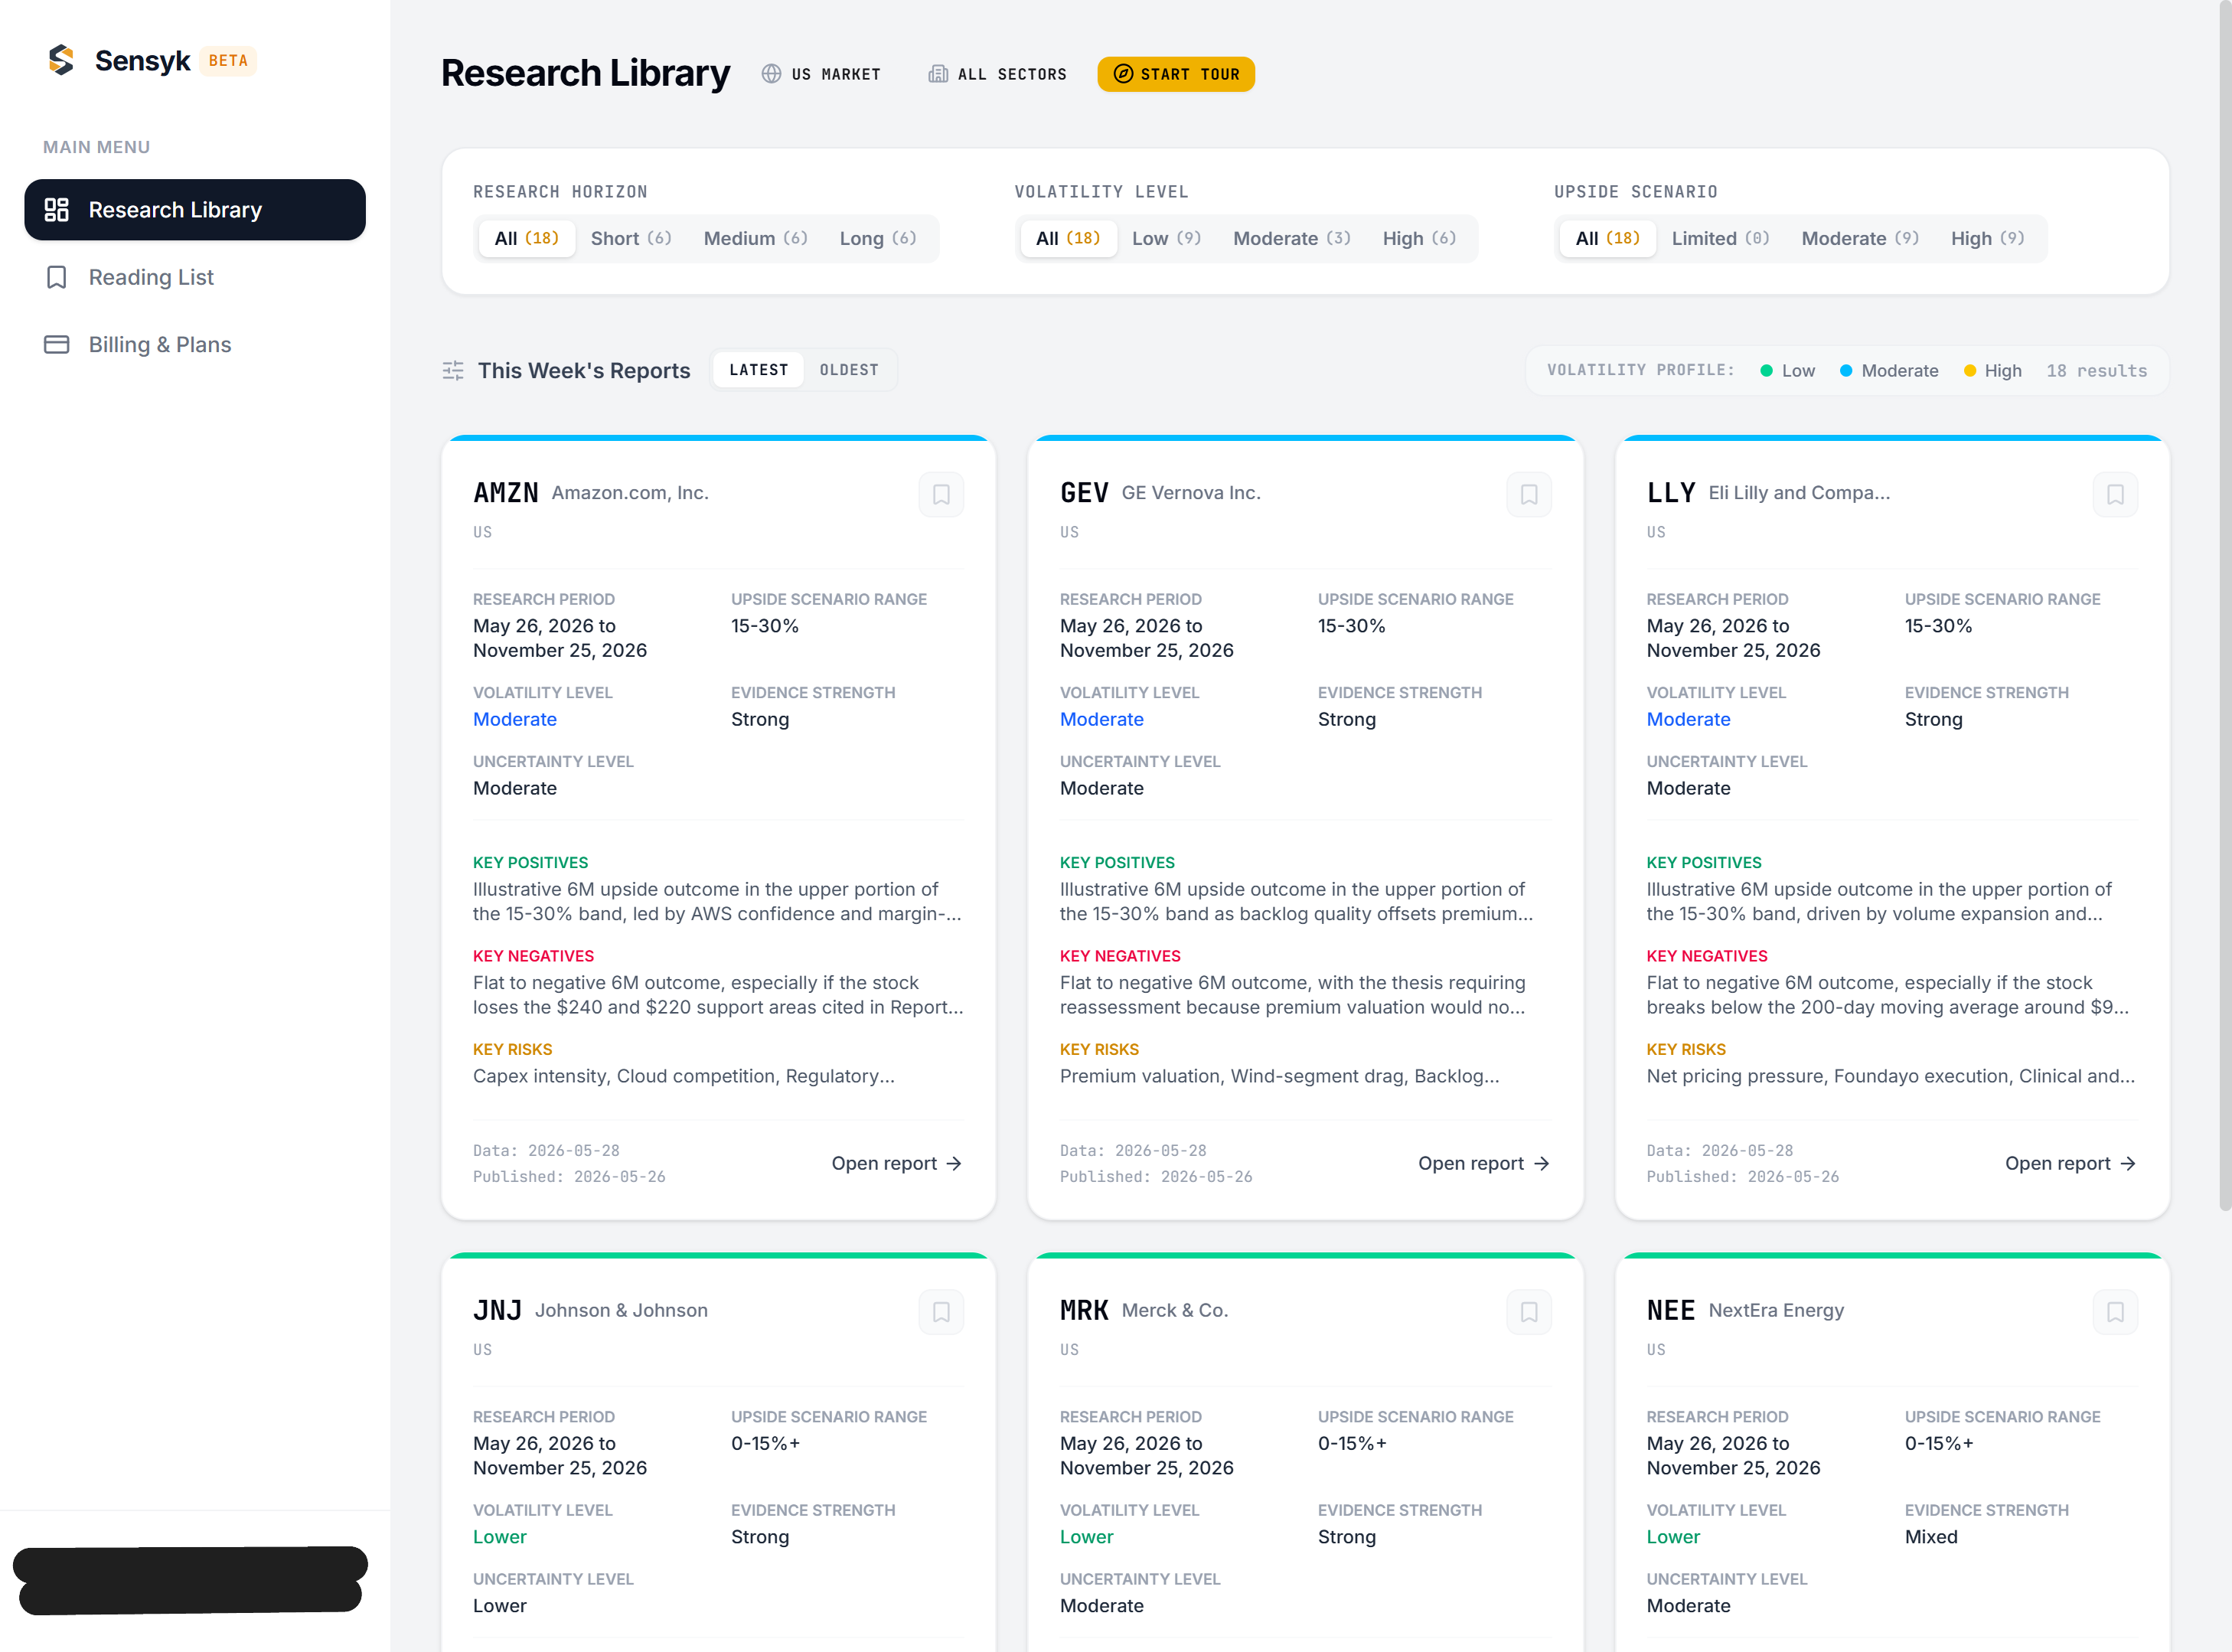The width and height of the screenshot is (2232, 1652).
Task: Click the globe icon beside US Market
Action: coord(771,74)
